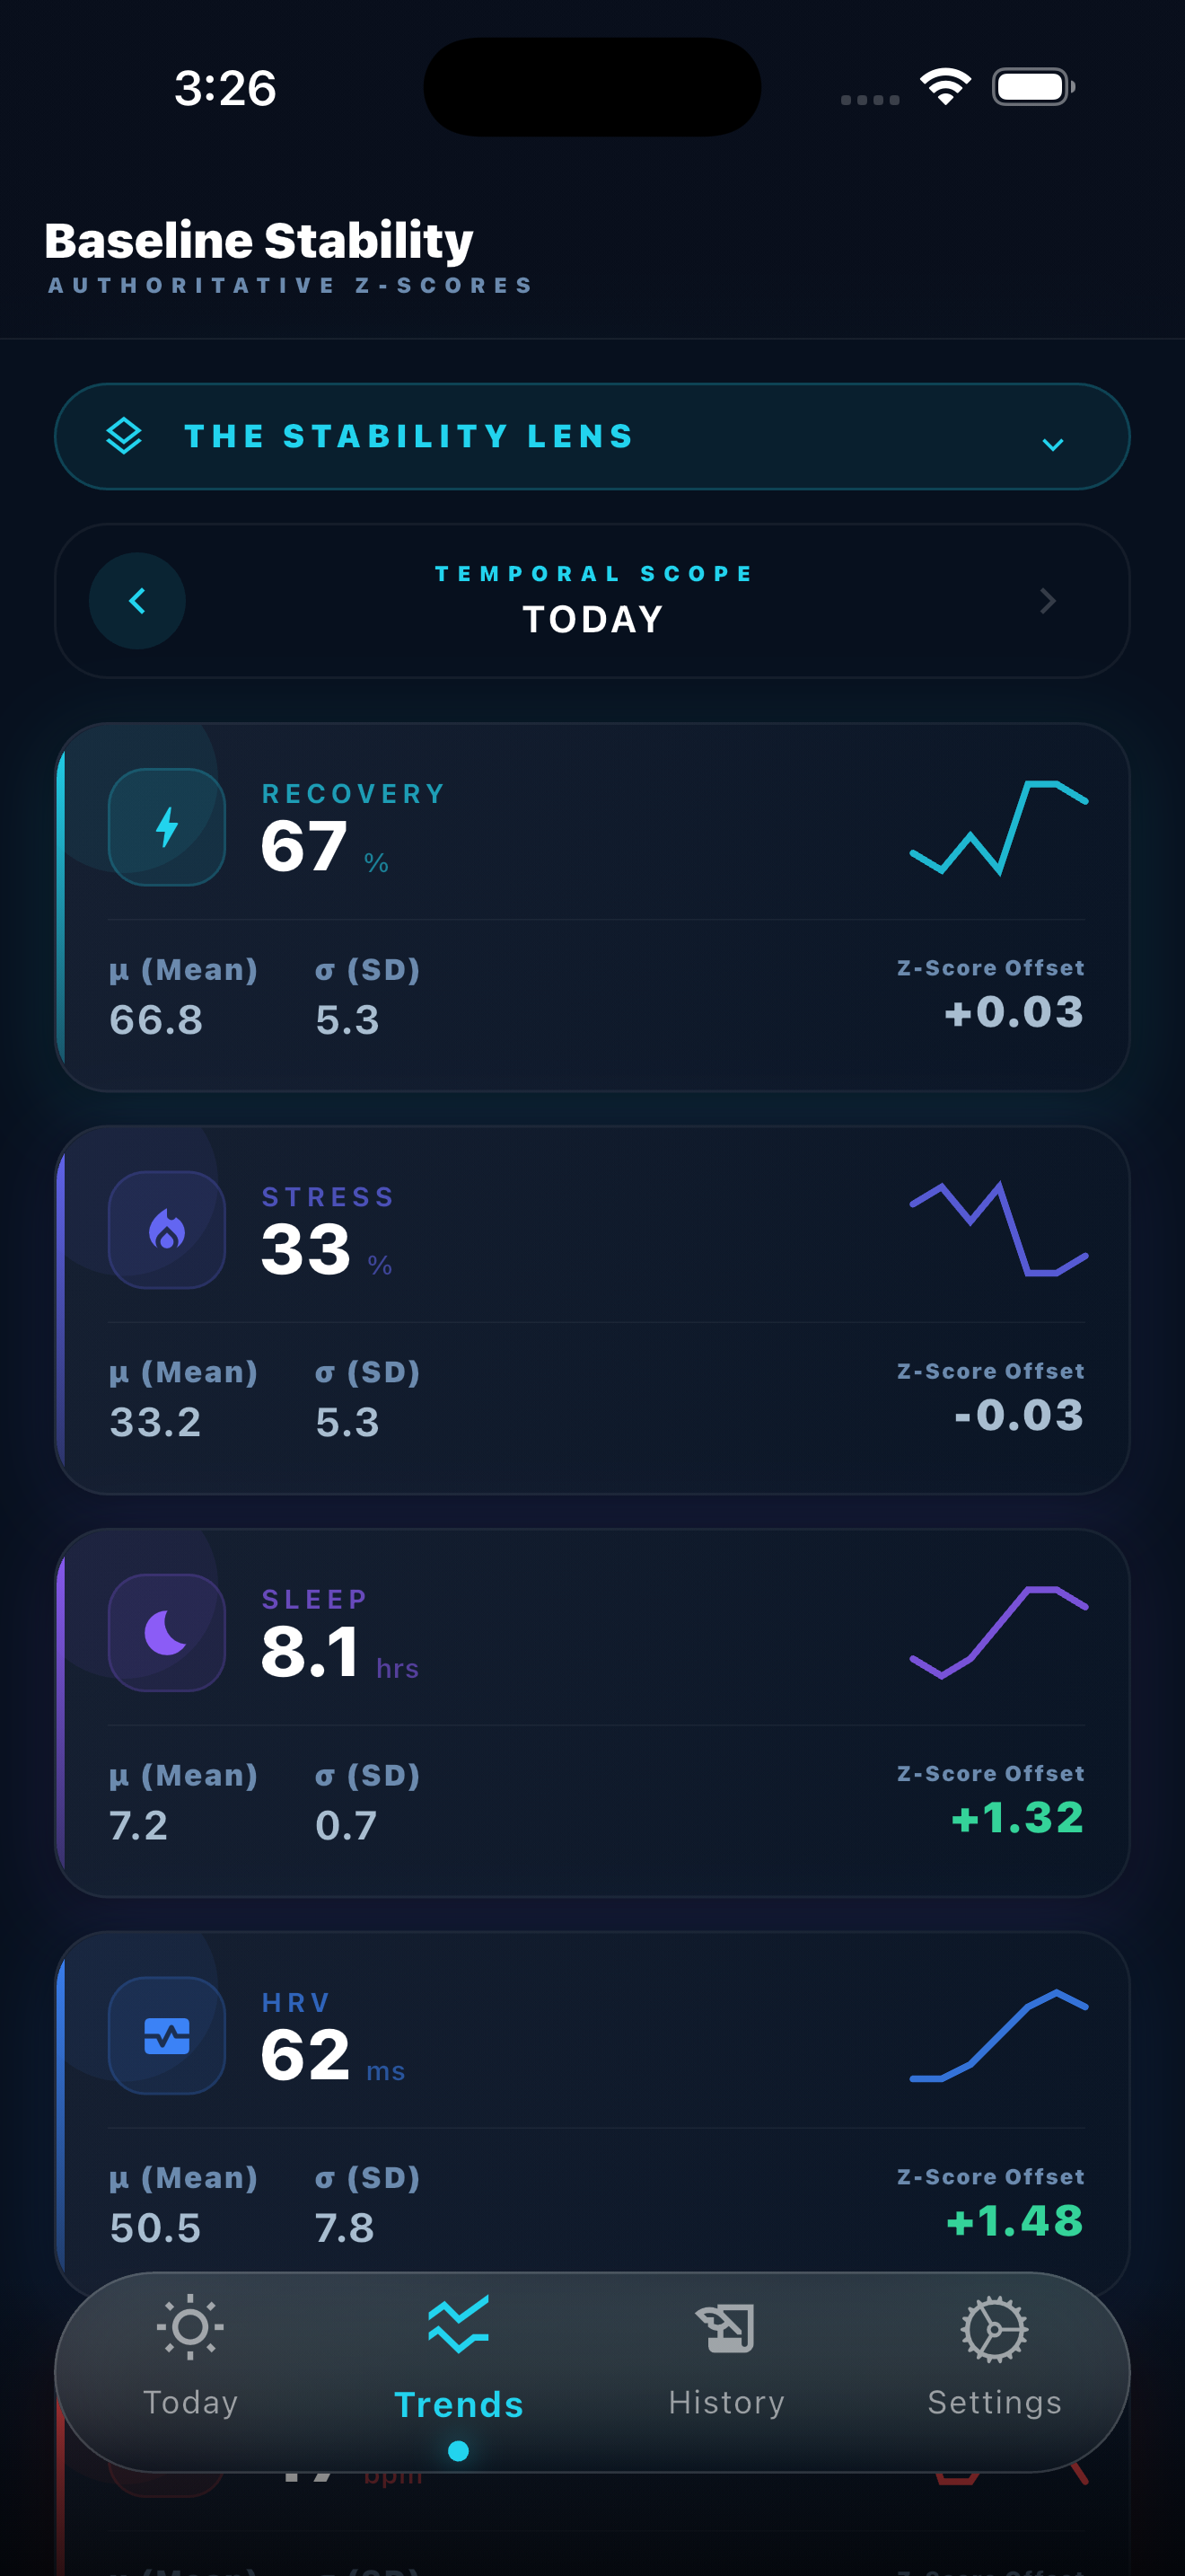Tap the TODAY temporal scope label
This screenshot has width=1185, height=2576.
point(592,619)
